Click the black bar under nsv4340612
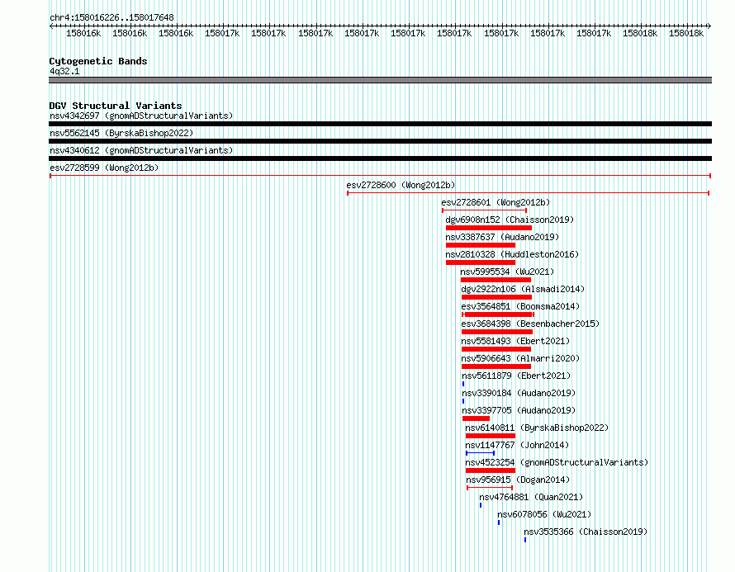The height and width of the screenshot is (572, 735). (x=380, y=158)
